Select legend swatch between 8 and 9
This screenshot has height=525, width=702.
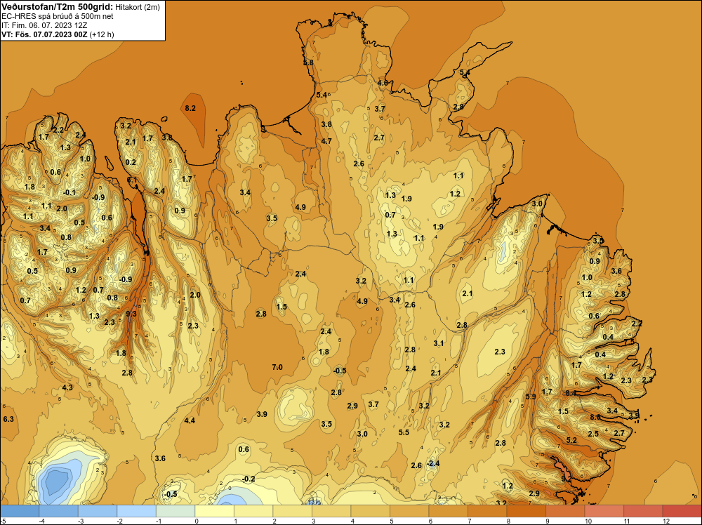point(526,510)
